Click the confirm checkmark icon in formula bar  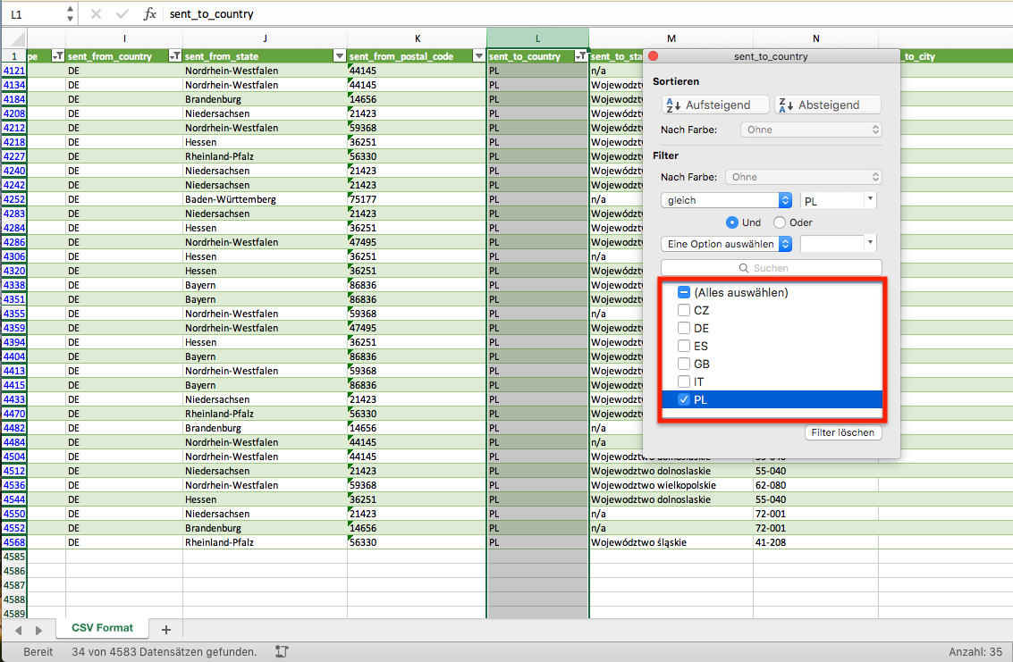[122, 13]
